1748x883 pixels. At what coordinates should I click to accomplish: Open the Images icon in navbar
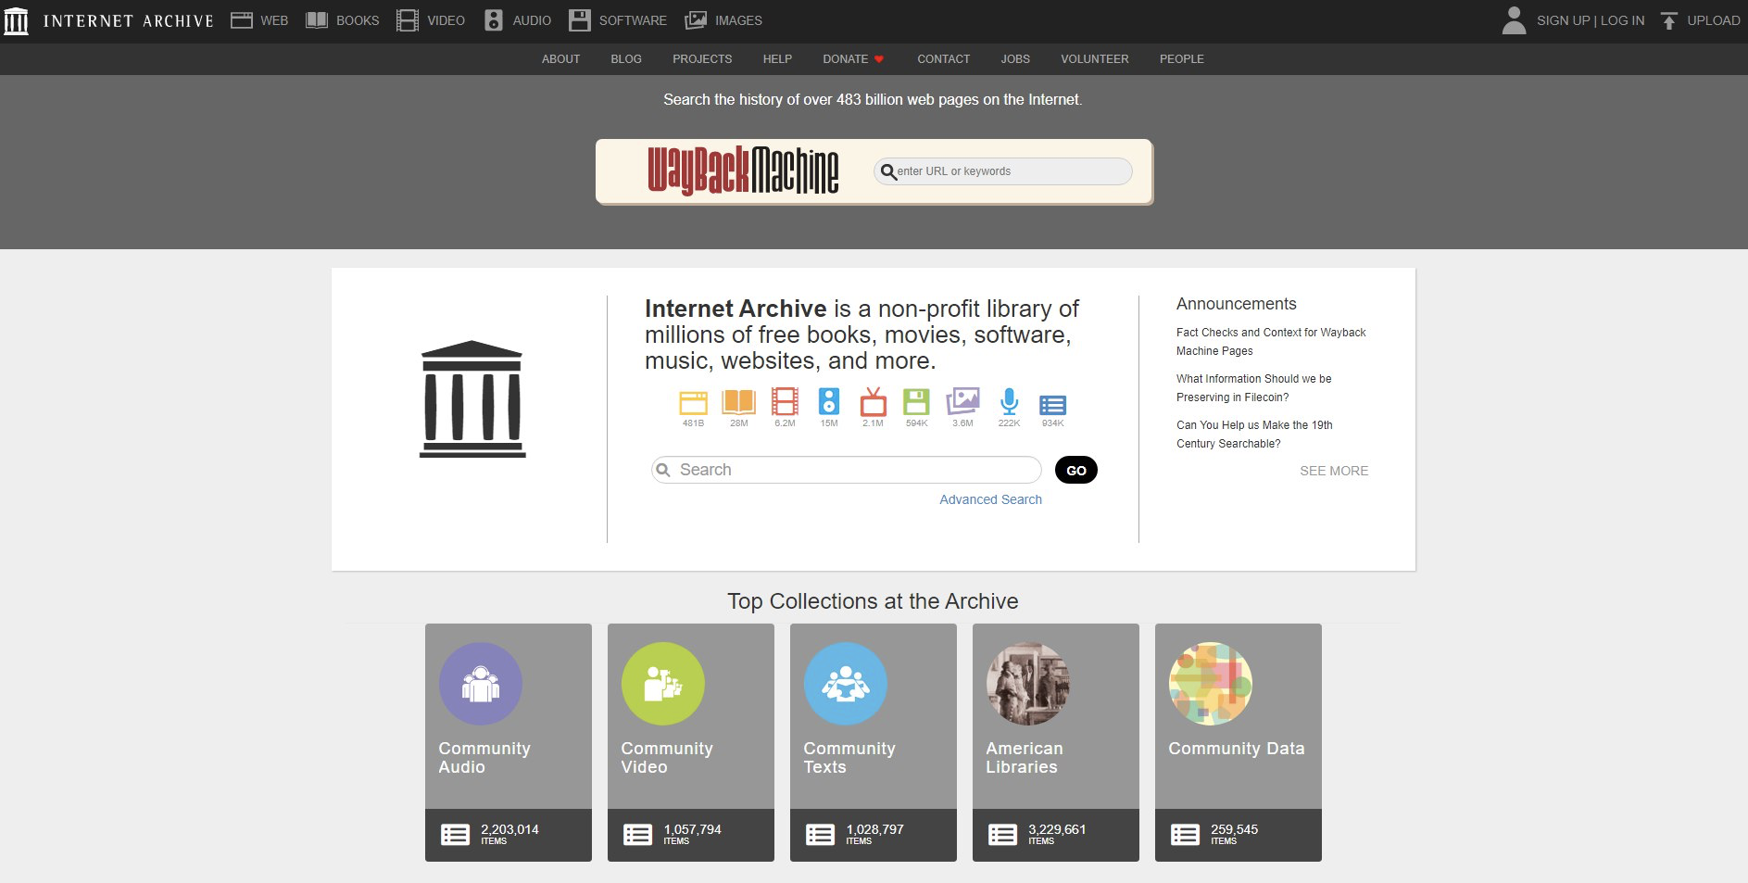(x=696, y=20)
